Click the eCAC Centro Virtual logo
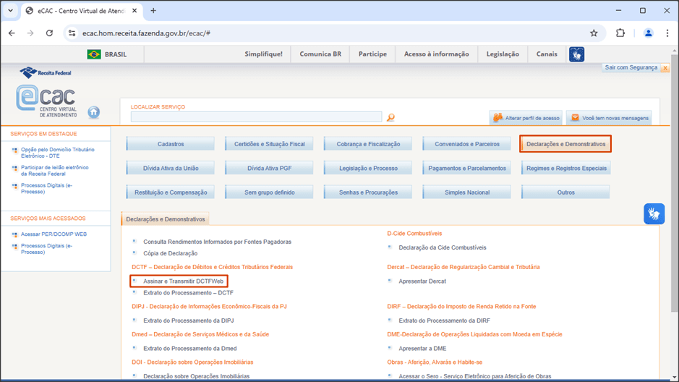Image resolution: width=679 pixels, height=382 pixels. point(46,101)
